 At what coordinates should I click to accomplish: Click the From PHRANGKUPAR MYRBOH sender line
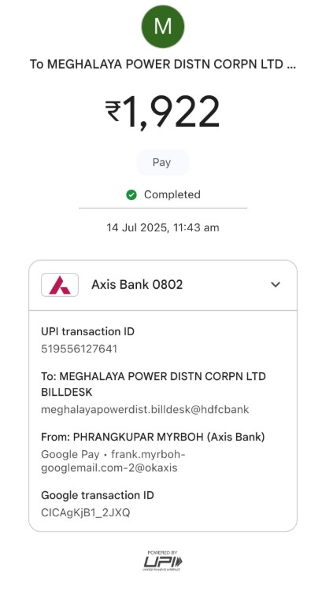coord(153,437)
